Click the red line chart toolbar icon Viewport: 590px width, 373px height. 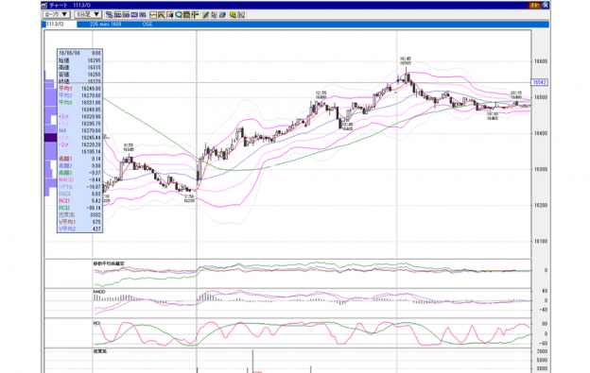click(153, 15)
